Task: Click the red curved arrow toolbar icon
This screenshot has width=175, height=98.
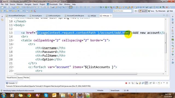Action: [x=35, y=11]
